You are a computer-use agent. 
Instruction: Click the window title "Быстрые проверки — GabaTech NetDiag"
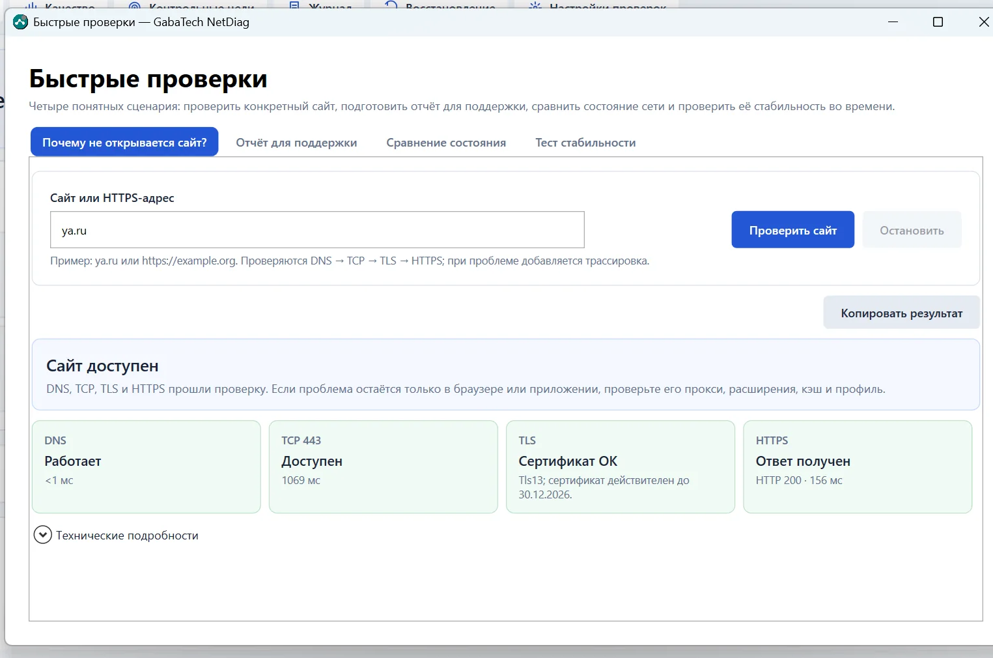click(x=141, y=22)
